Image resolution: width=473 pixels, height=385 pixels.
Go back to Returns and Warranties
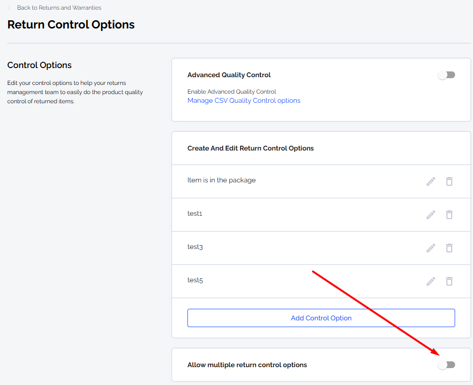tap(59, 8)
